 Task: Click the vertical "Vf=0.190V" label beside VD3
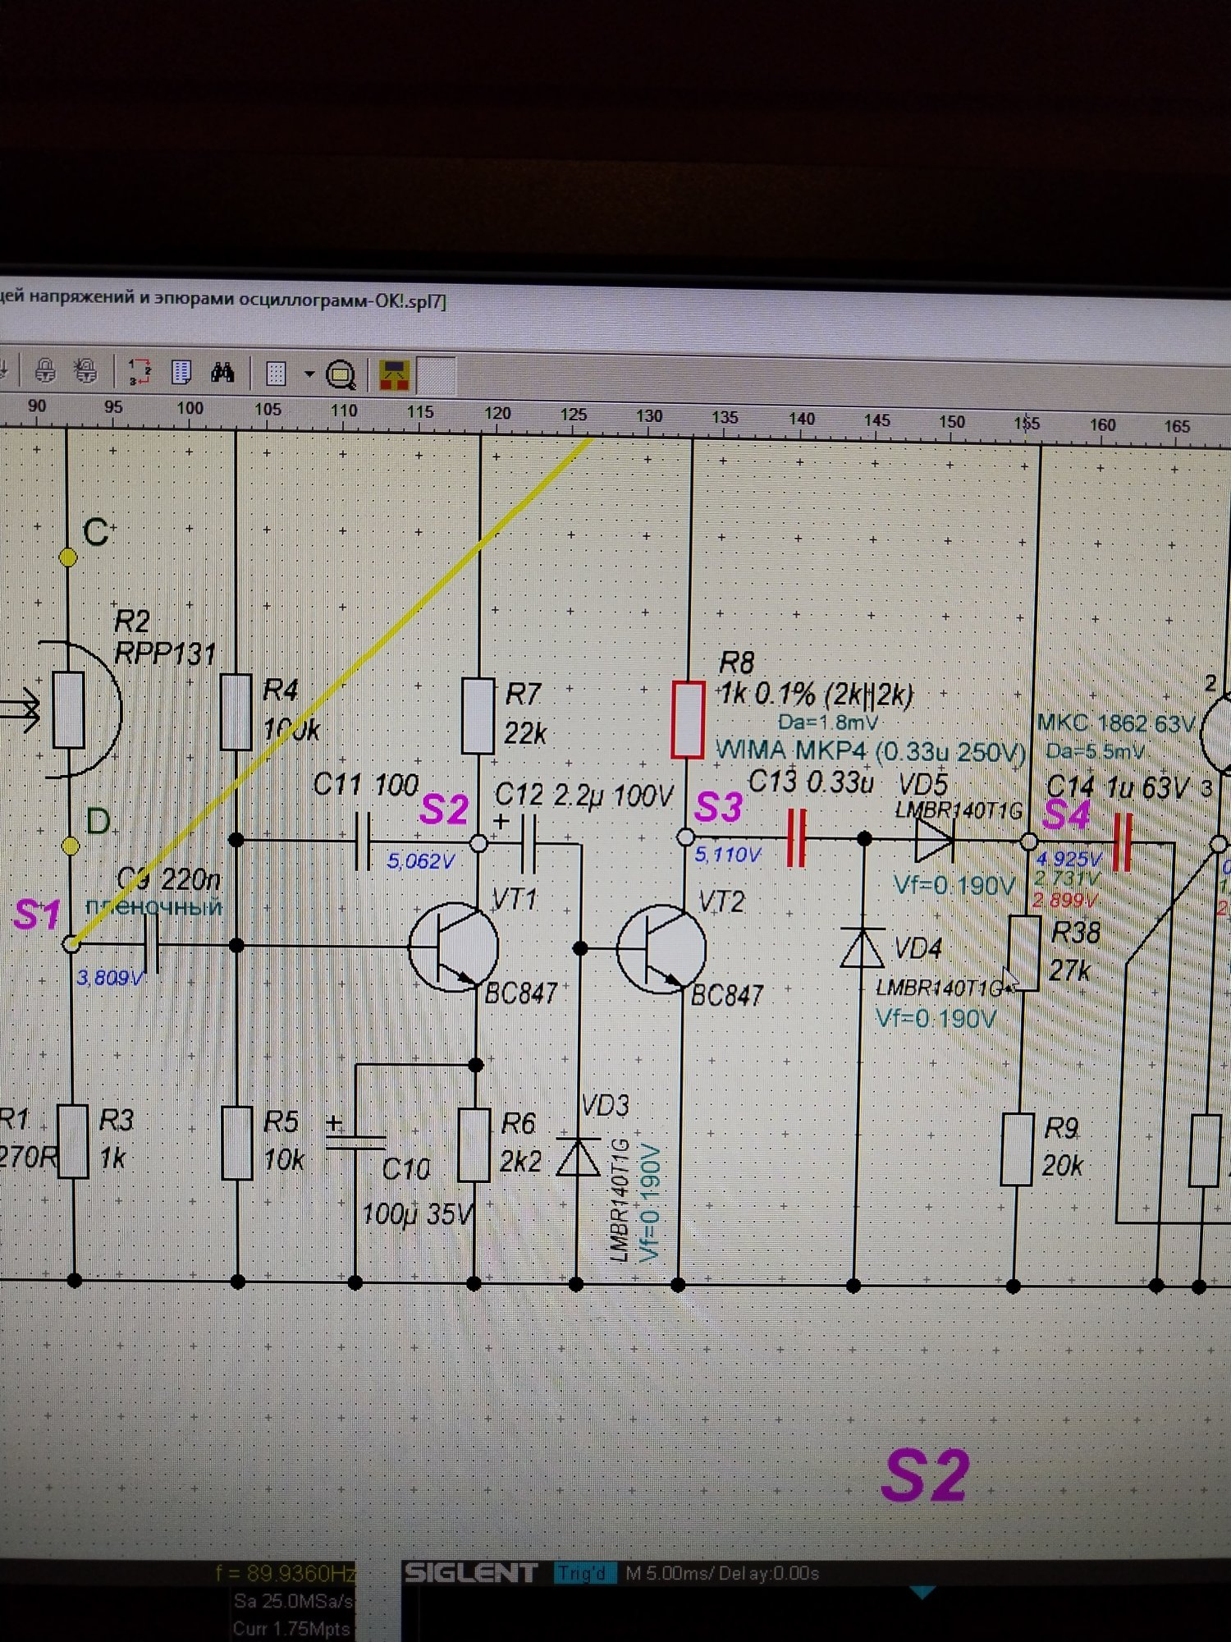click(649, 1203)
